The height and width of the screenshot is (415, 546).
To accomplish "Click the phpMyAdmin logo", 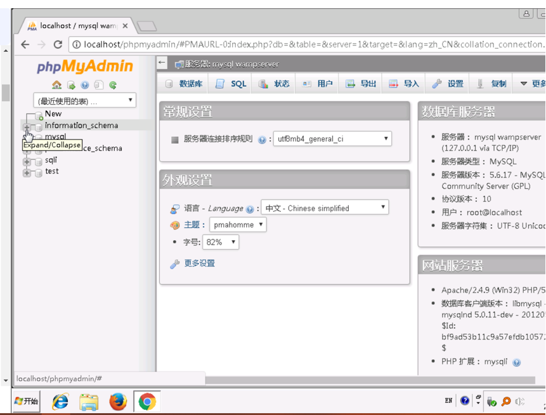I will pos(85,66).
